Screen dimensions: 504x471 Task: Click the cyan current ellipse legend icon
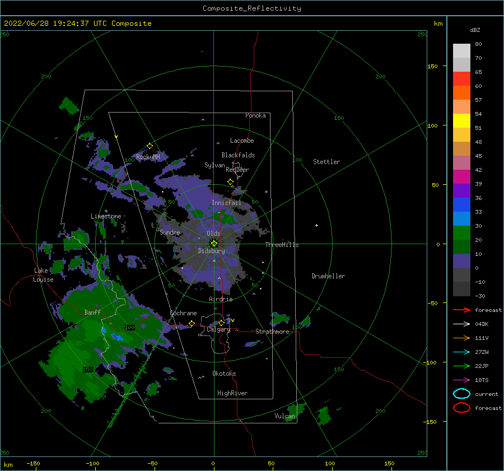(461, 394)
